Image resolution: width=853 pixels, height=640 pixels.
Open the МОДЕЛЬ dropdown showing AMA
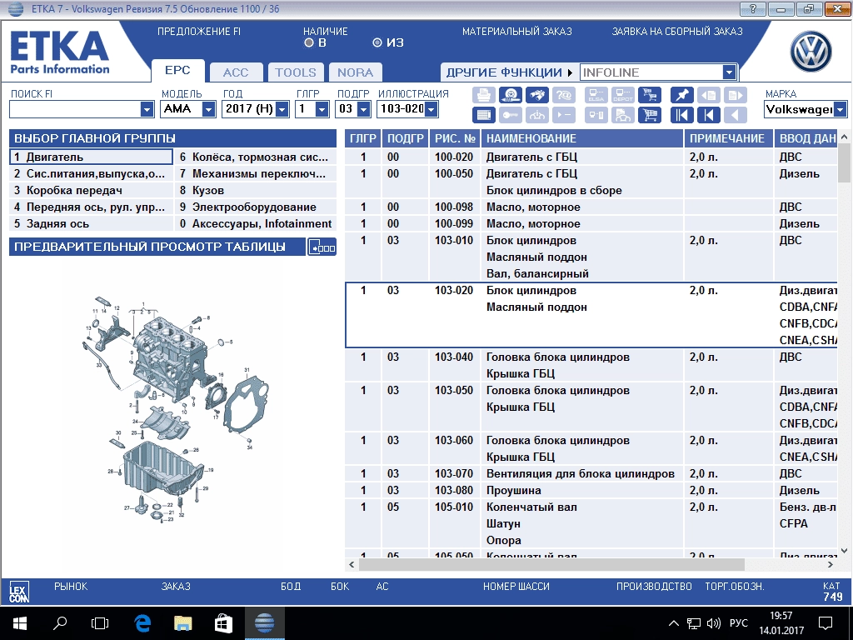(x=209, y=109)
